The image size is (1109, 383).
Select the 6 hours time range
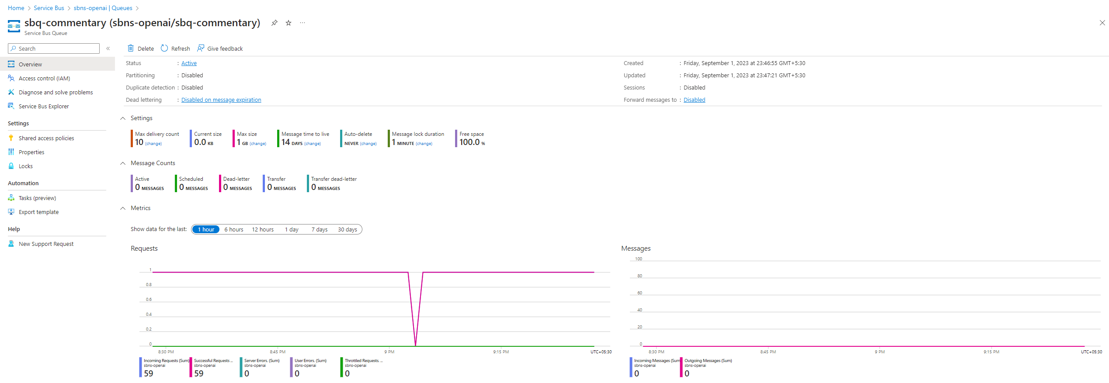[234, 229]
